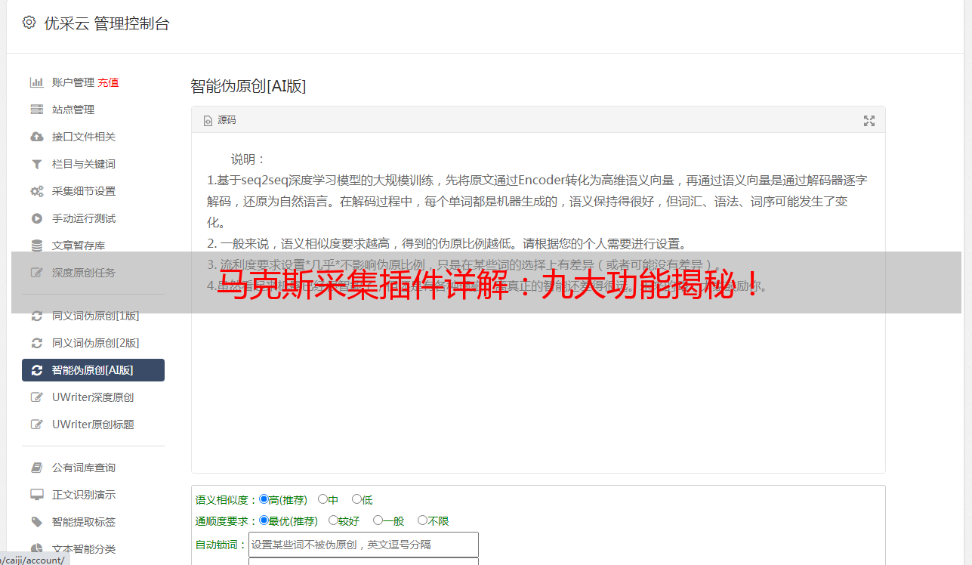Click the tag icon for 智能提取标签
The width and height of the screenshot is (972, 565).
[36, 522]
